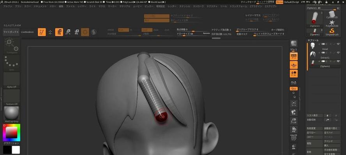Screen dimensions: 346x155
Task: Open the Zプラグイン menu
Action: (256, 6)
